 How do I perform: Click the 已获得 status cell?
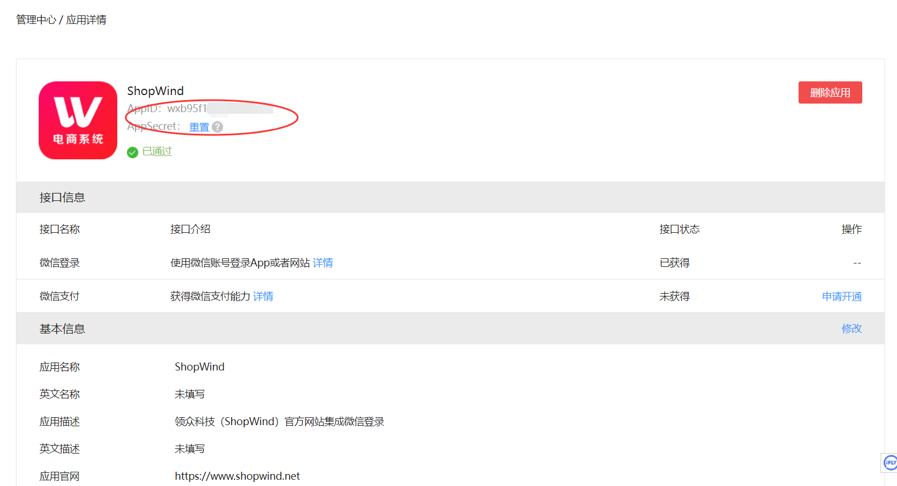pyautogui.click(x=674, y=263)
